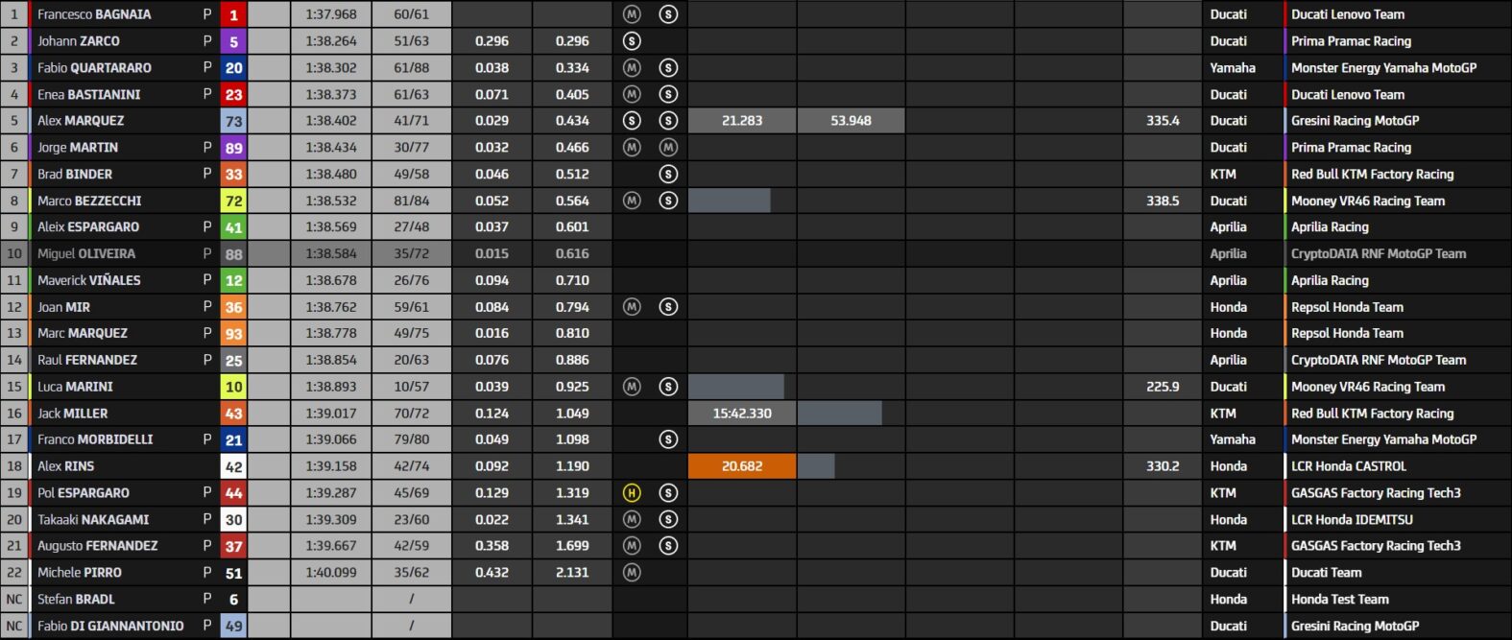
Task: Click CryptoDATA RNF MotoGP Team in Raul Fernandez's row
Action: (1379, 360)
